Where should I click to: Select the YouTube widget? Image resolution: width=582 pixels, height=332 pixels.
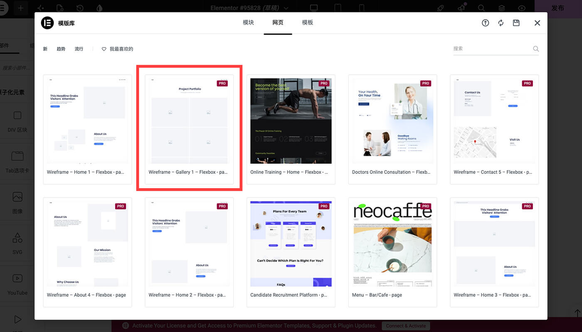(17, 284)
